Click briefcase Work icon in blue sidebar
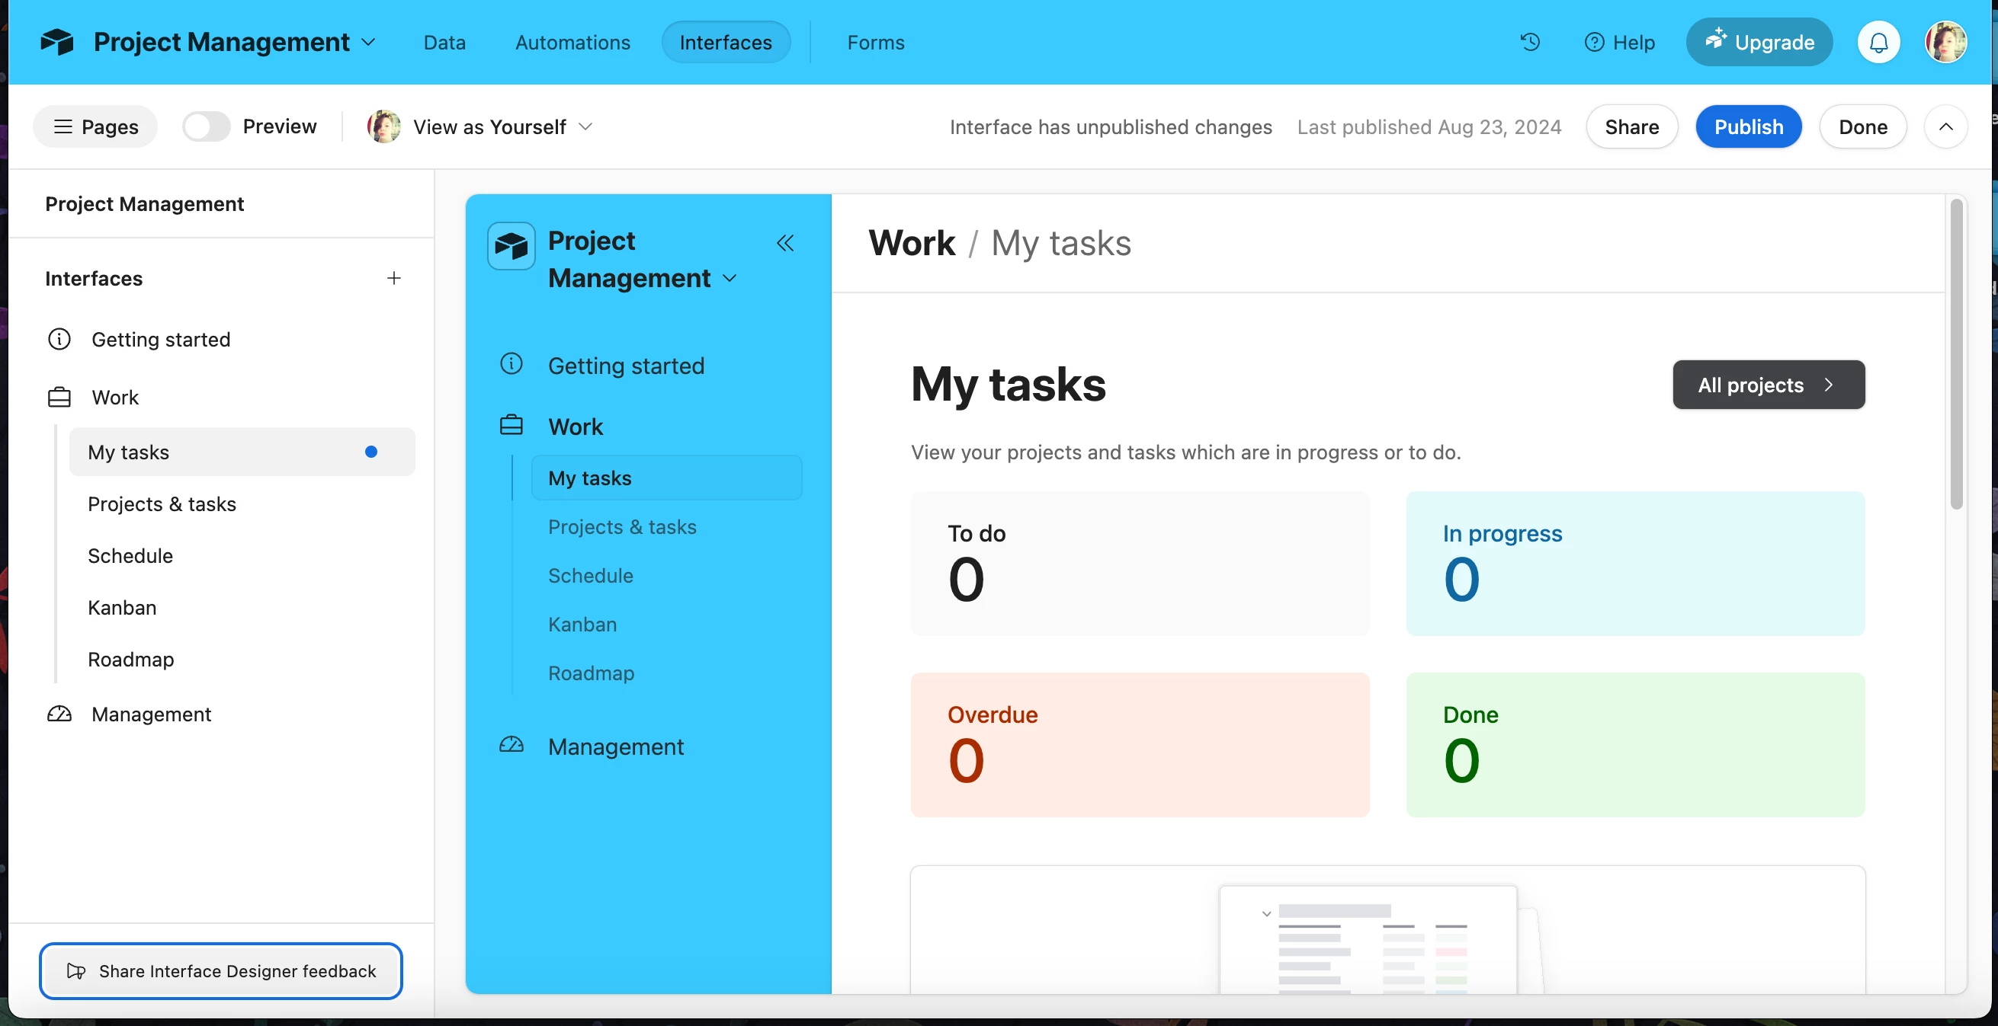1998x1026 pixels. (512, 426)
